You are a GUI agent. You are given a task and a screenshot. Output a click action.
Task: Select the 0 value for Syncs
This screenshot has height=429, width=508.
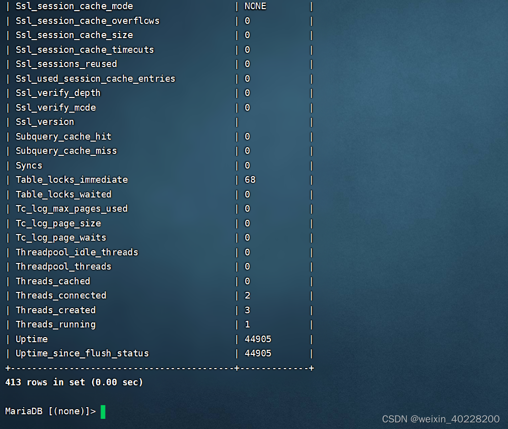247,166
